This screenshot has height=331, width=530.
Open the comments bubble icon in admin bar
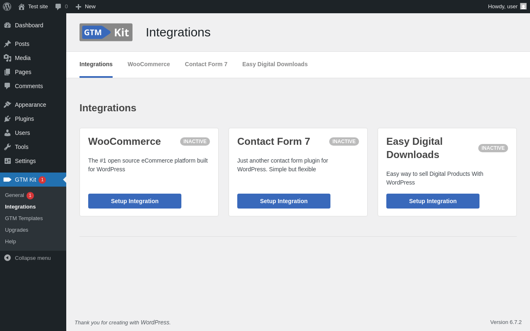pyautogui.click(x=58, y=7)
